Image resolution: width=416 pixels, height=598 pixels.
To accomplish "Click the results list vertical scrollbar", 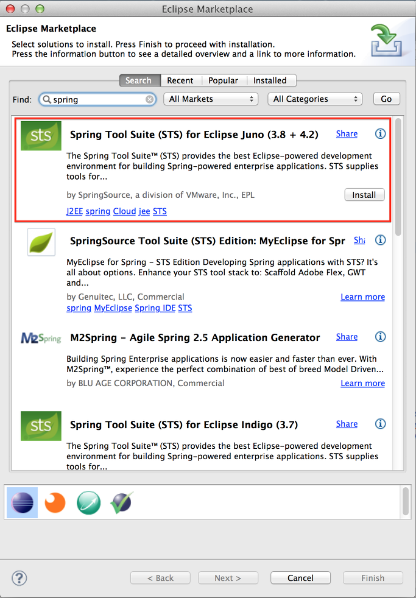I will pos(398,177).
